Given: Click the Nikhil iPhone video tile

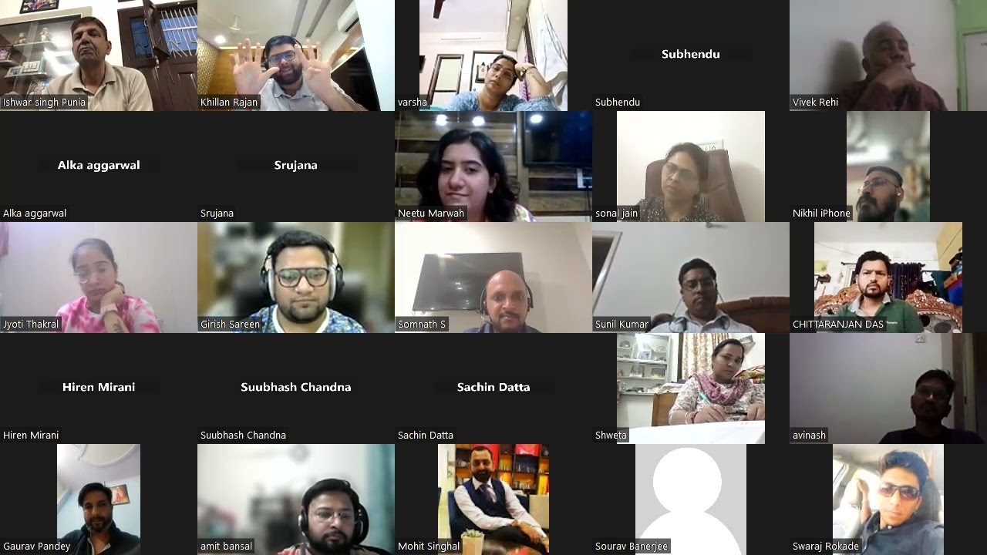Looking at the screenshot, I should (x=888, y=166).
